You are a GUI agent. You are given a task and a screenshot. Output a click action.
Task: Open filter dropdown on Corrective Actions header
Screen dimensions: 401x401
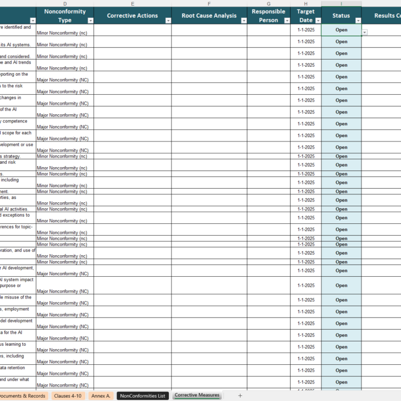click(168, 21)
